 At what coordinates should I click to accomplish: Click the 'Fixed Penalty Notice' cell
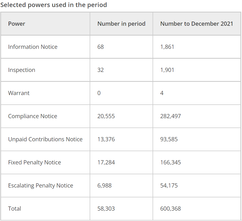tap(34, 162)
